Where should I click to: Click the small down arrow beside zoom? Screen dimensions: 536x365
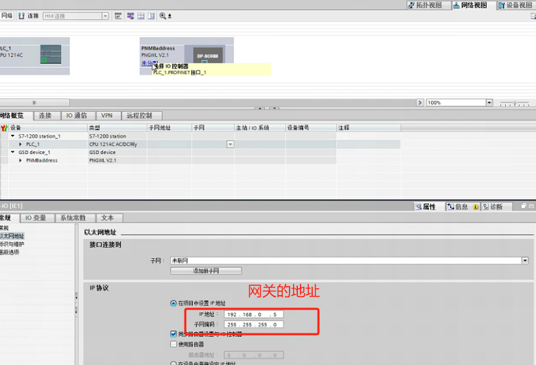click(x=170, y=16)
